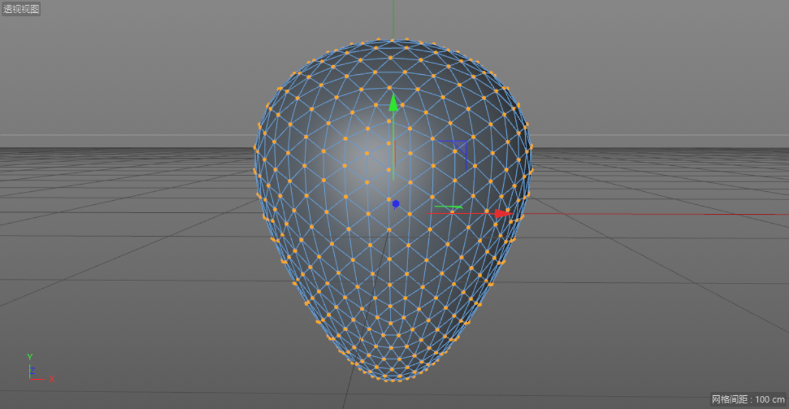Click the blue object origin dot
789x409 pixels.
click(395, 203)
